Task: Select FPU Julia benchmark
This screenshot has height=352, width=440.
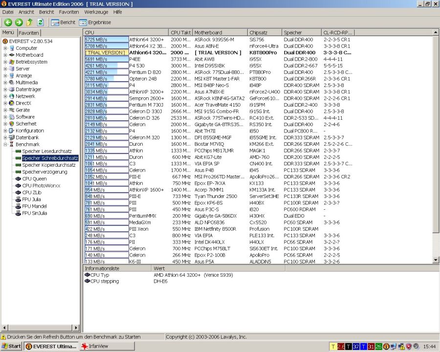Action: 31,199
